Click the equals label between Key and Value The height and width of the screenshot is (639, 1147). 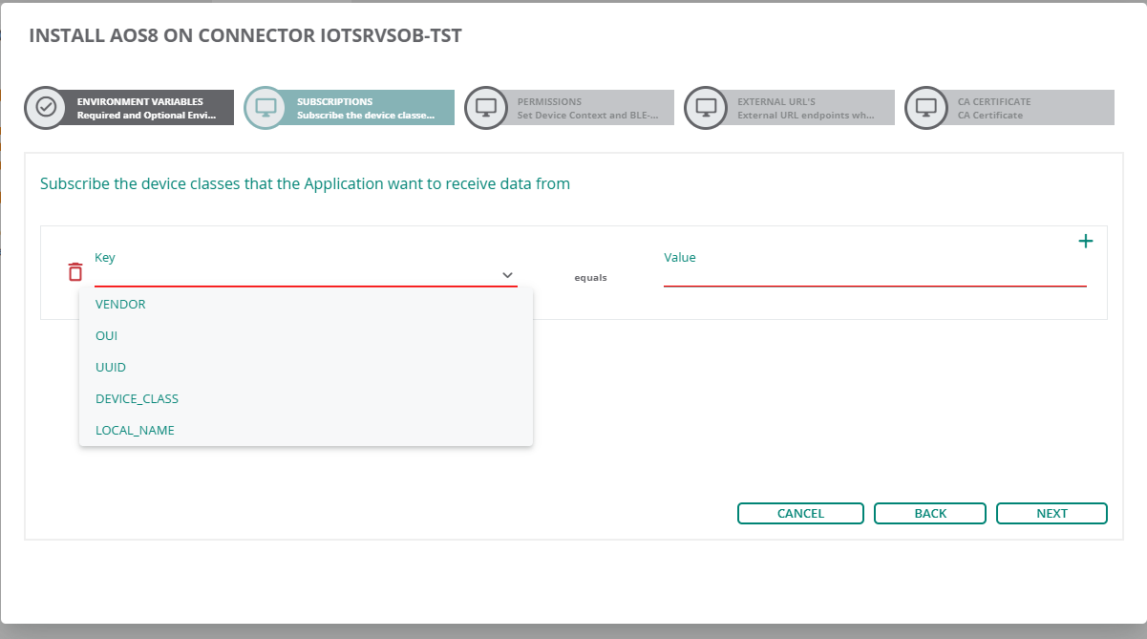(x=591, y=277)
